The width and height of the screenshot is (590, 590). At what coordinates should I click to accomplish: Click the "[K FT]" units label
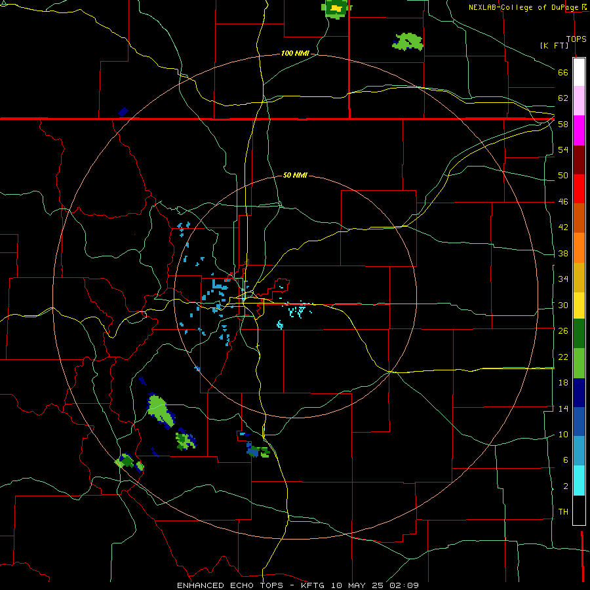[x=554, y=45]
